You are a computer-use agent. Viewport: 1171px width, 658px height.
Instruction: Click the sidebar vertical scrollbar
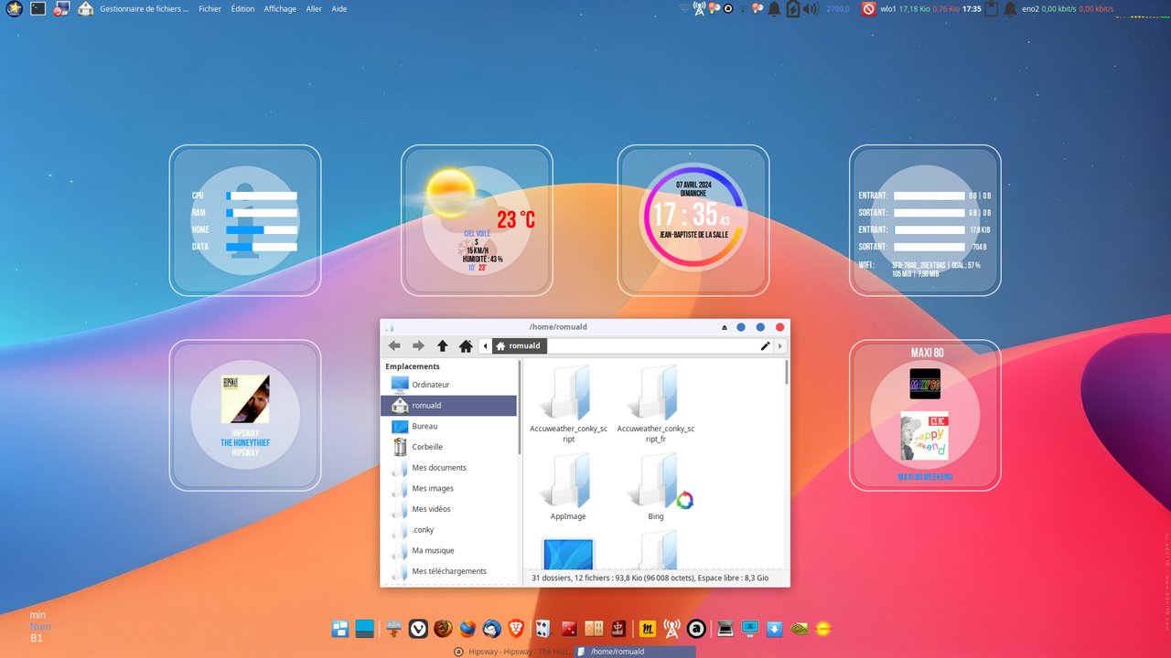pyautogui.click(x=520, y=407)
